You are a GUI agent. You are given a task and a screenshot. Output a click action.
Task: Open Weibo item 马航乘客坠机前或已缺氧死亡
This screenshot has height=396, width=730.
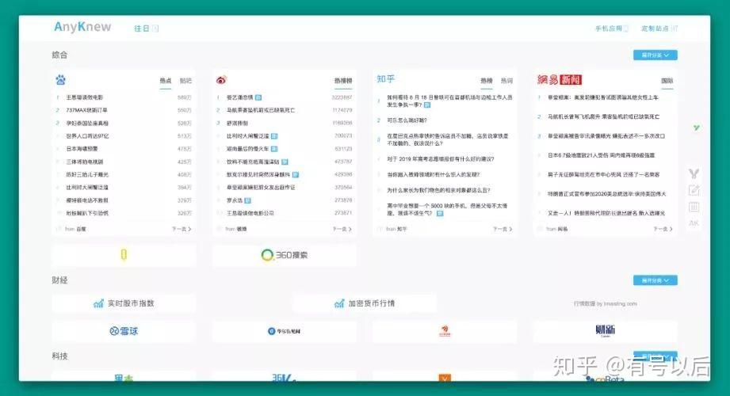tap(260, 110)
